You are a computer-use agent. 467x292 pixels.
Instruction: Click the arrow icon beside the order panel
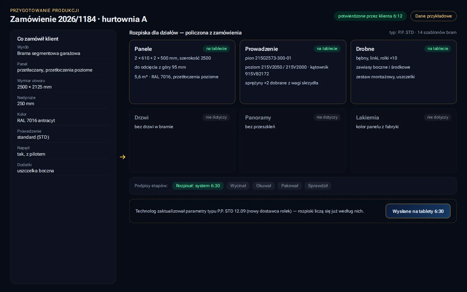tap(123, 157)
